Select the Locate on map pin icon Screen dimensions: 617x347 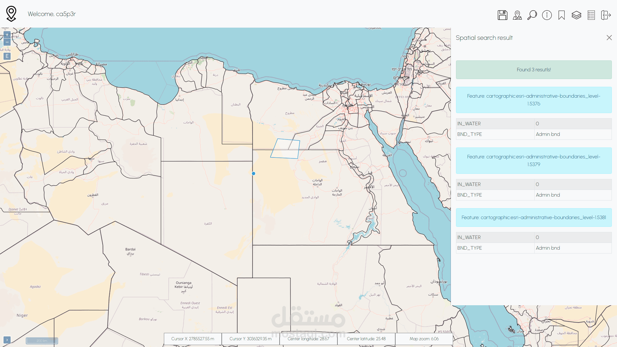click(x=517, y=15)
